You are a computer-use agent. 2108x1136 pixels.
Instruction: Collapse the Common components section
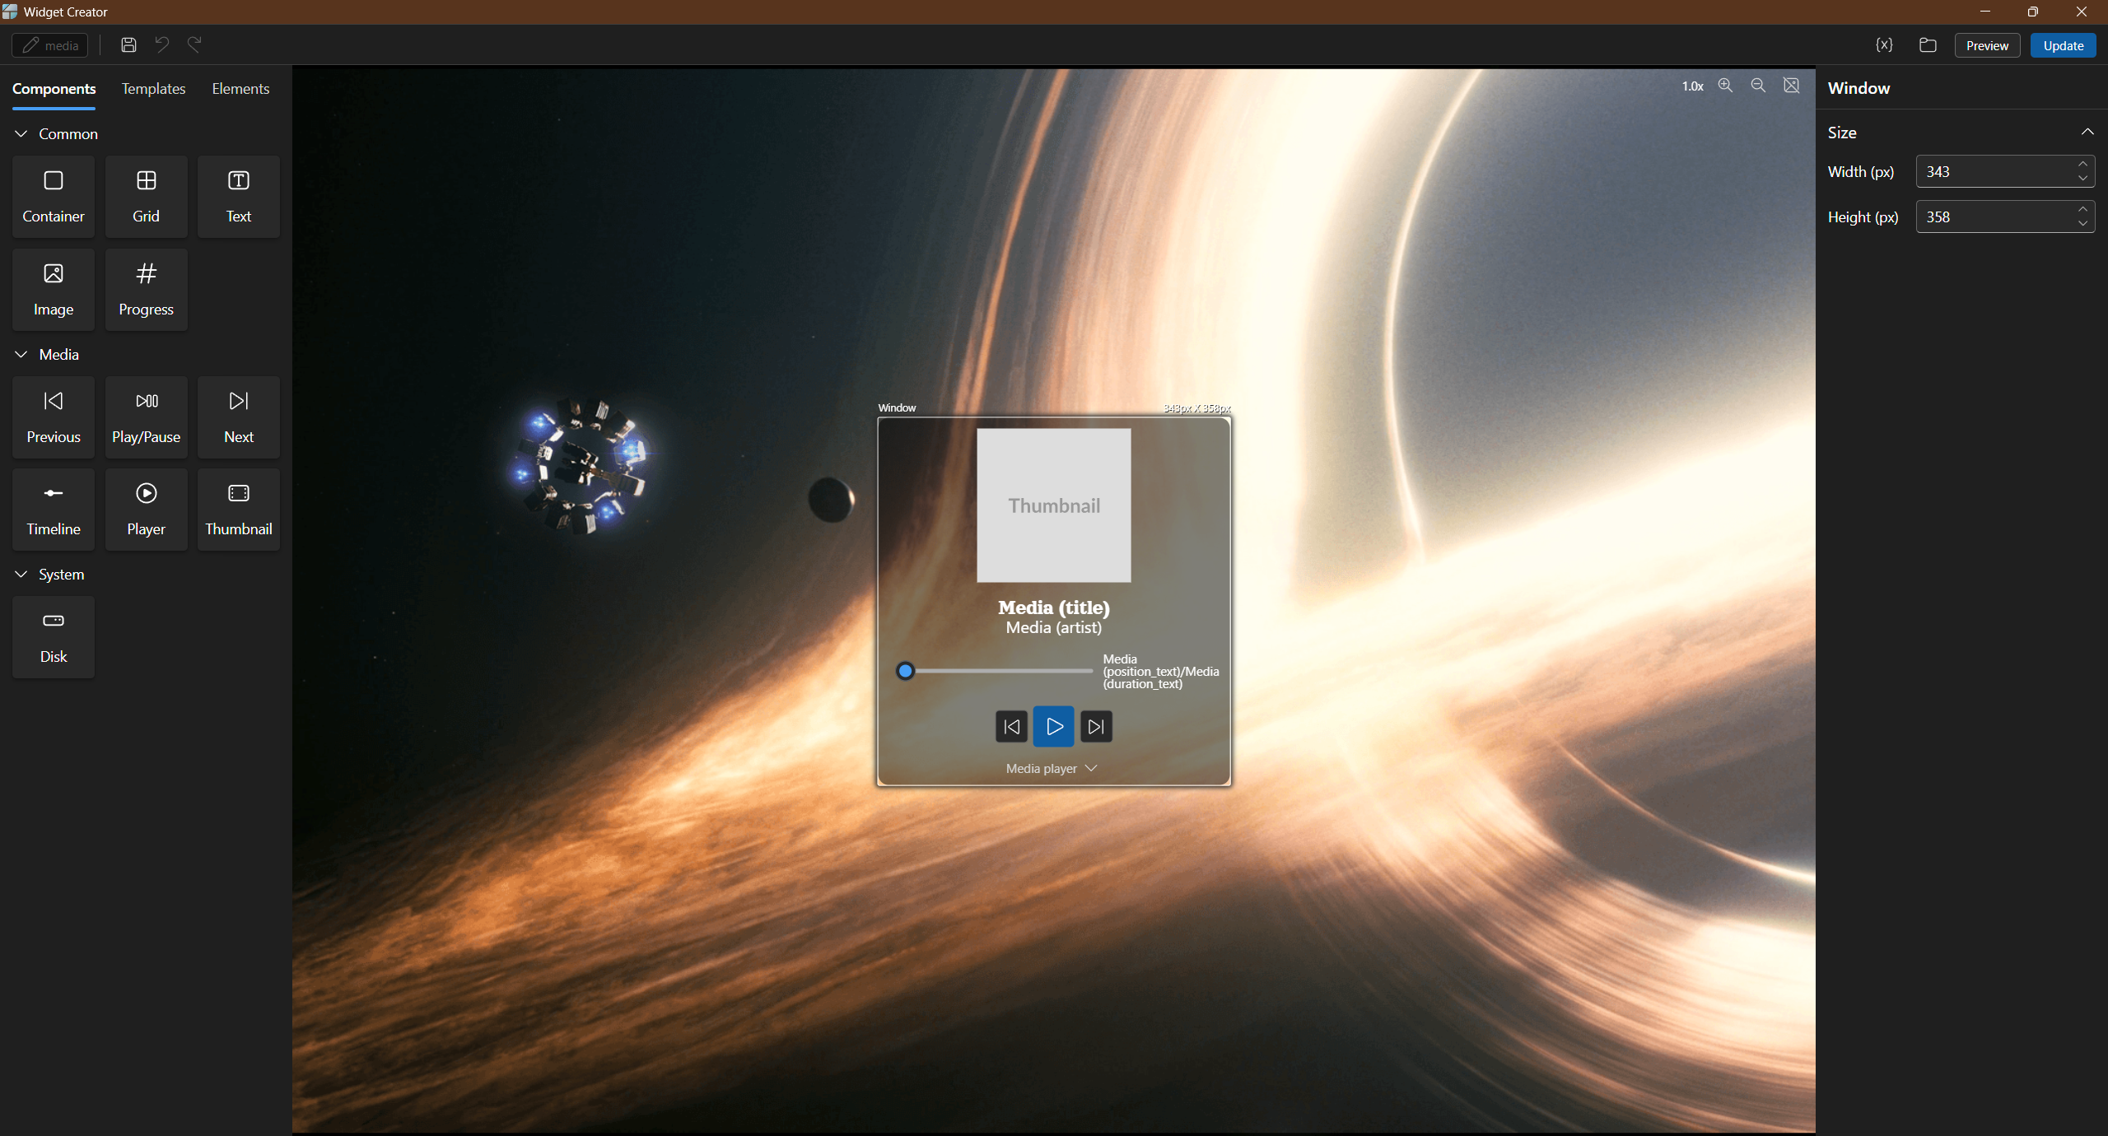(20, 133)
